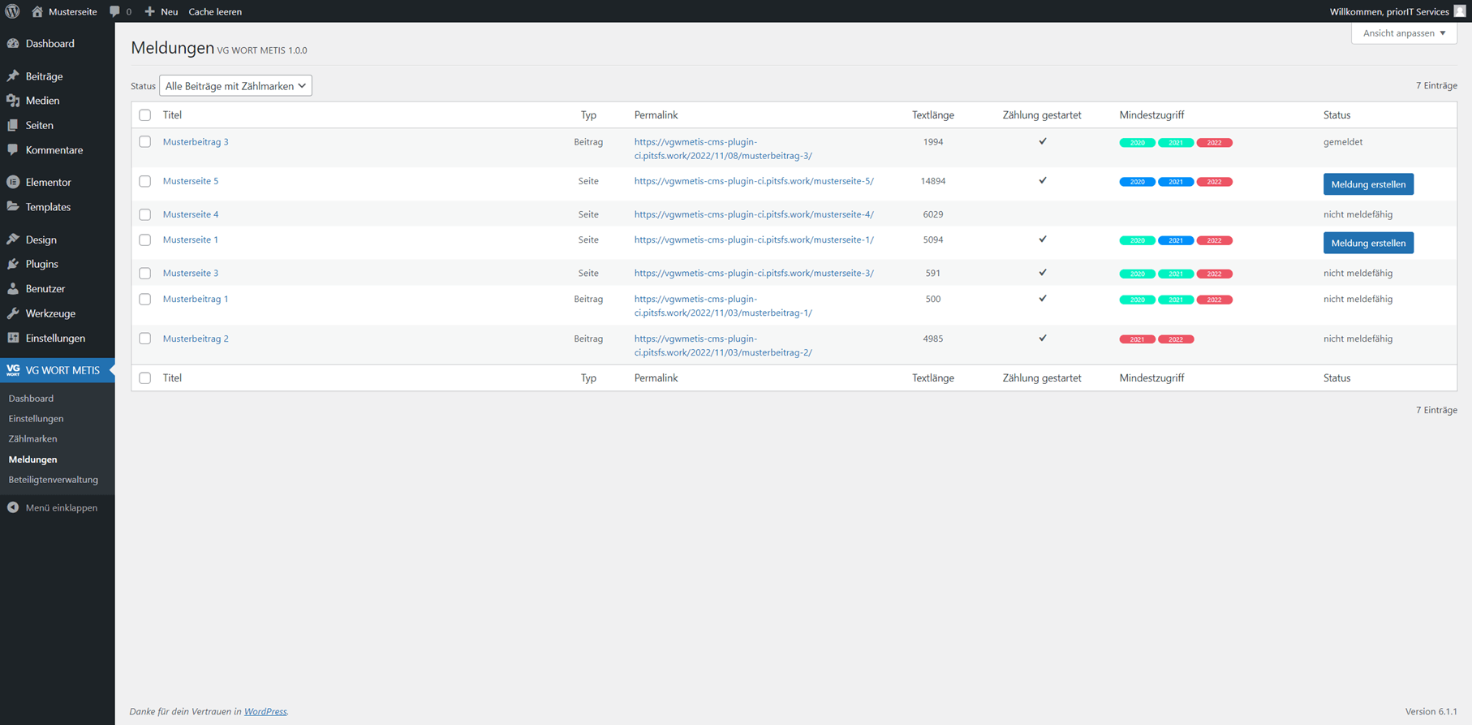Open the Status filter dropdown
Screen dimensions: 1472x725
click(x=235, y=86)
